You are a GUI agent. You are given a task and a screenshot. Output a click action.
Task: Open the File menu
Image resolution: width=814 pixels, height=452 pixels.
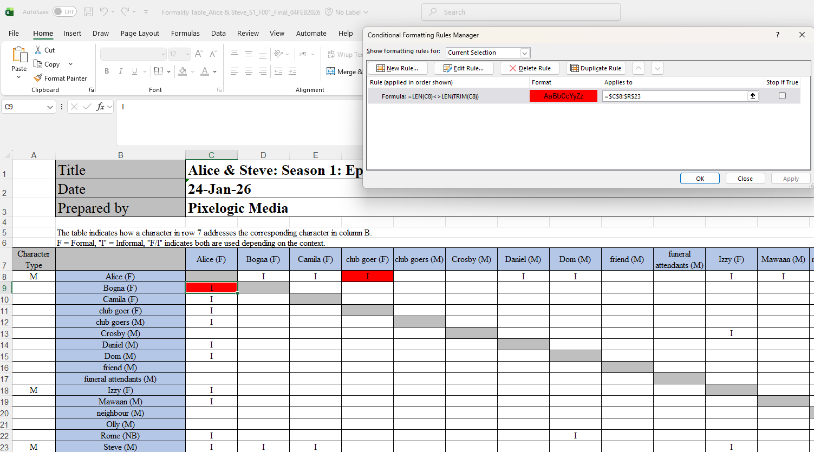tap(14, 33)
